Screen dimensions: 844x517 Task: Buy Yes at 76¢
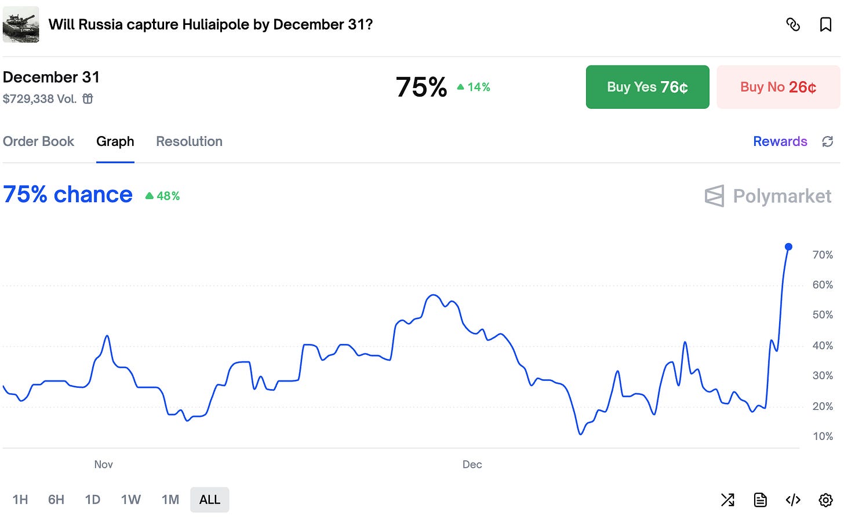click(x=647, y=87)
